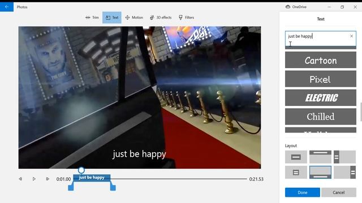Select the Text tool tab

point(112,17)
